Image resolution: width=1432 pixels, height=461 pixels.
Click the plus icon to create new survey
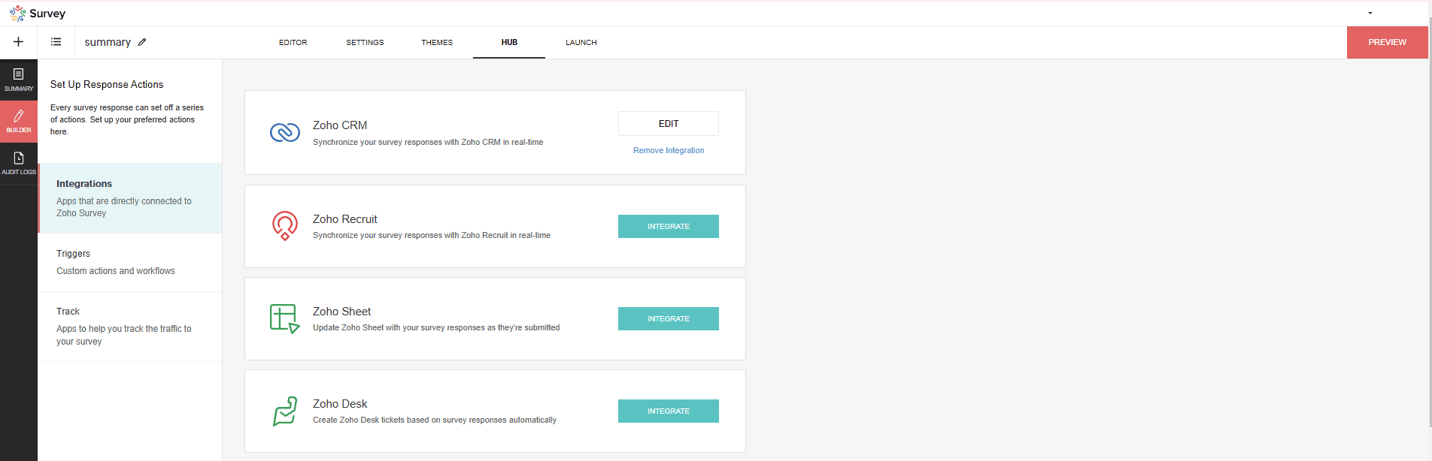(19, 42)
